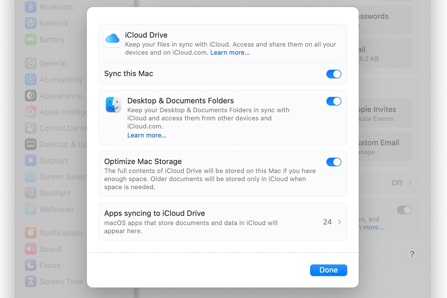This screenshot has width=447, height=298.
Task: Click the 24 apps count value
Action: point(327,222)
